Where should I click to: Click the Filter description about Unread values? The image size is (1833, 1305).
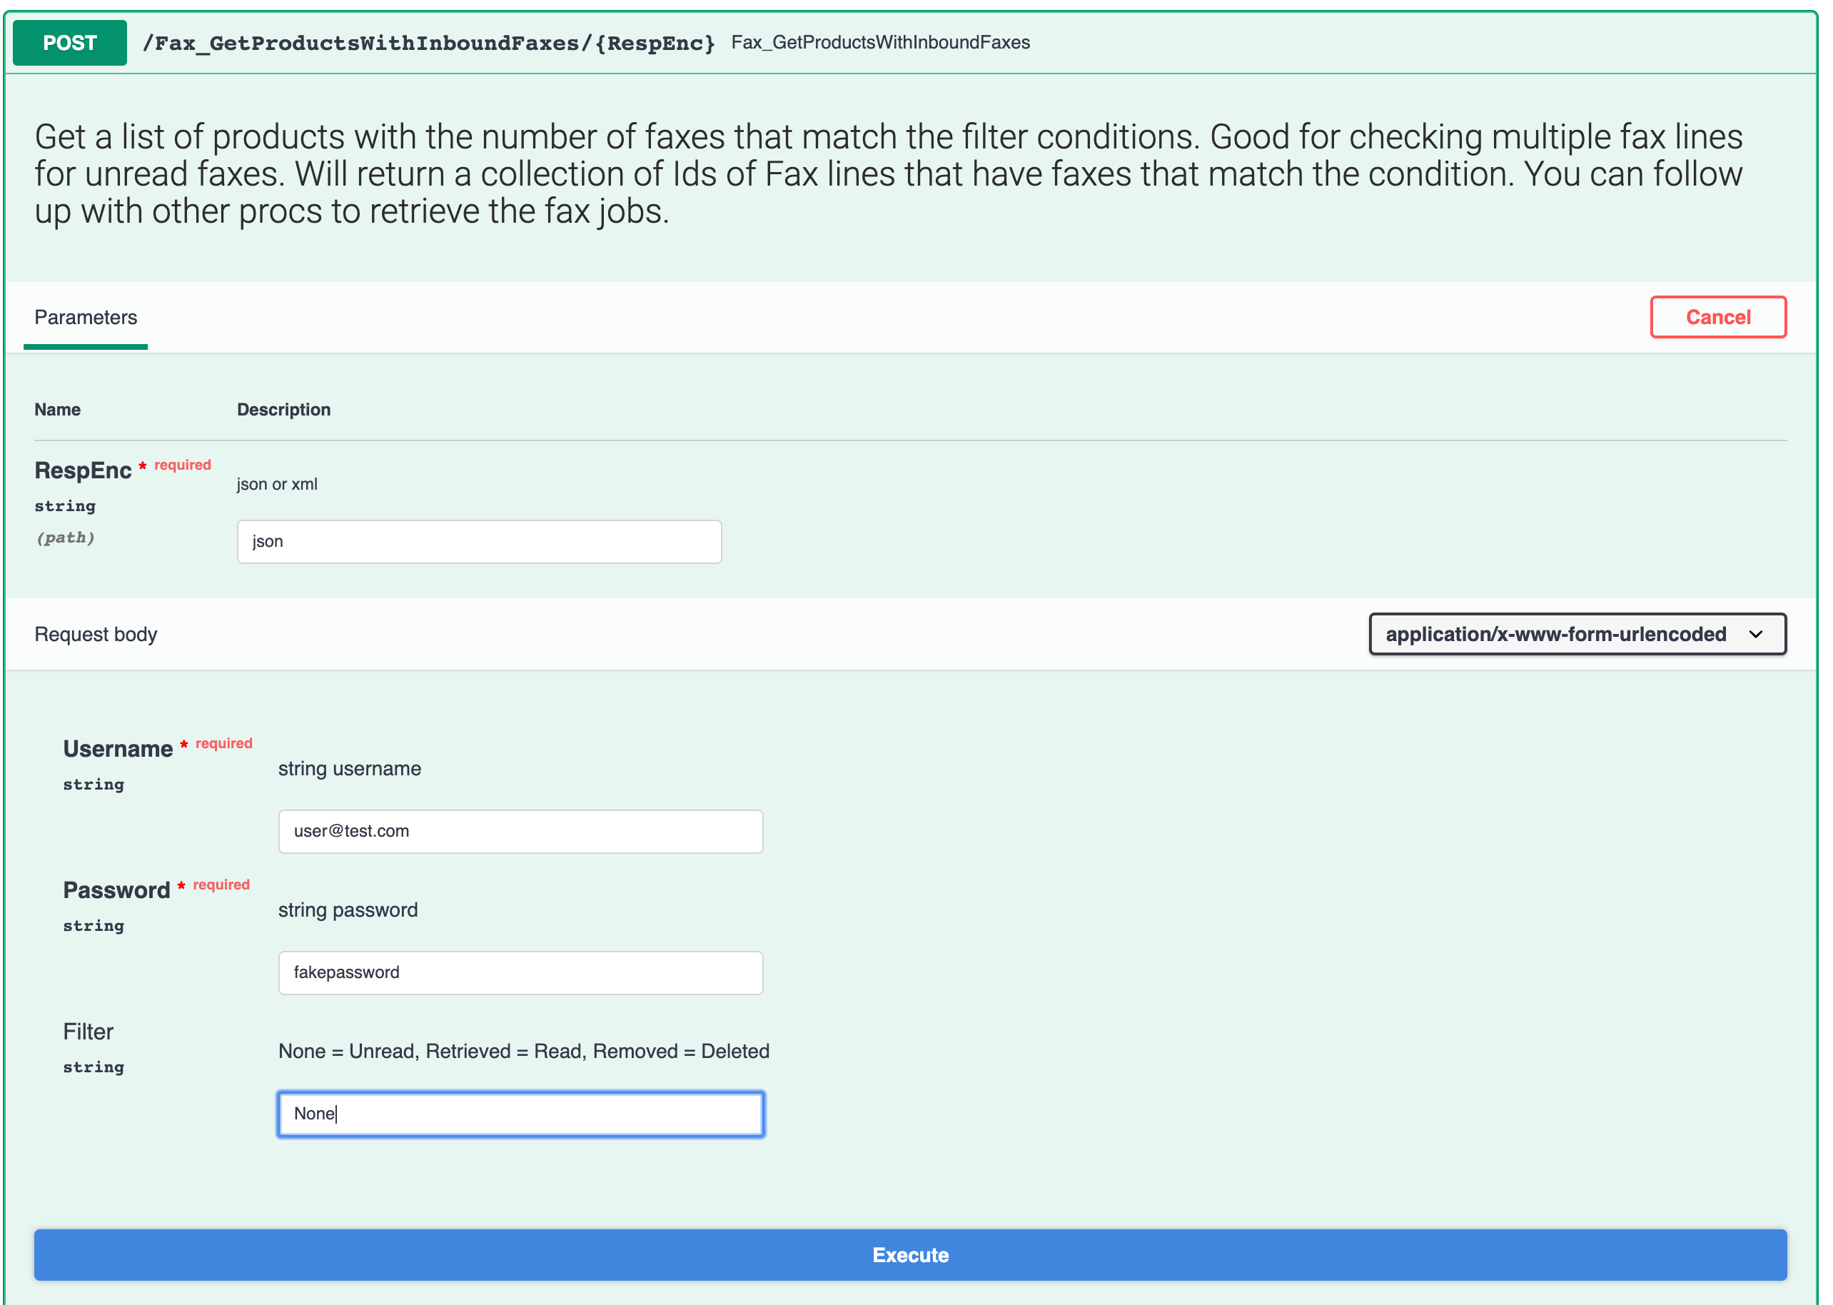(523, 1051)
